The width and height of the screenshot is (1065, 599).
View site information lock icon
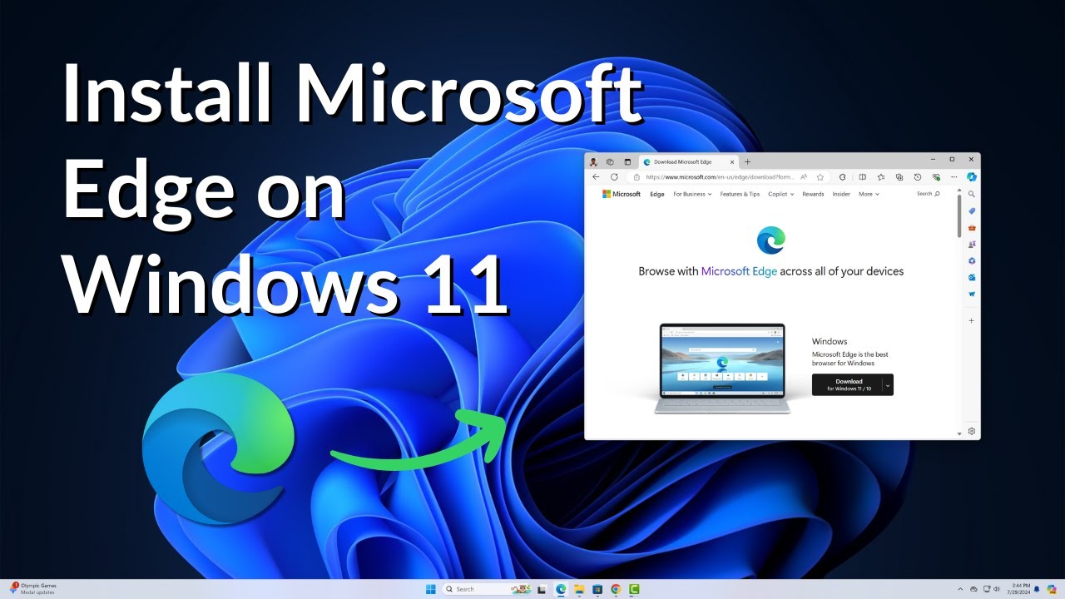[x=637, y=177]
